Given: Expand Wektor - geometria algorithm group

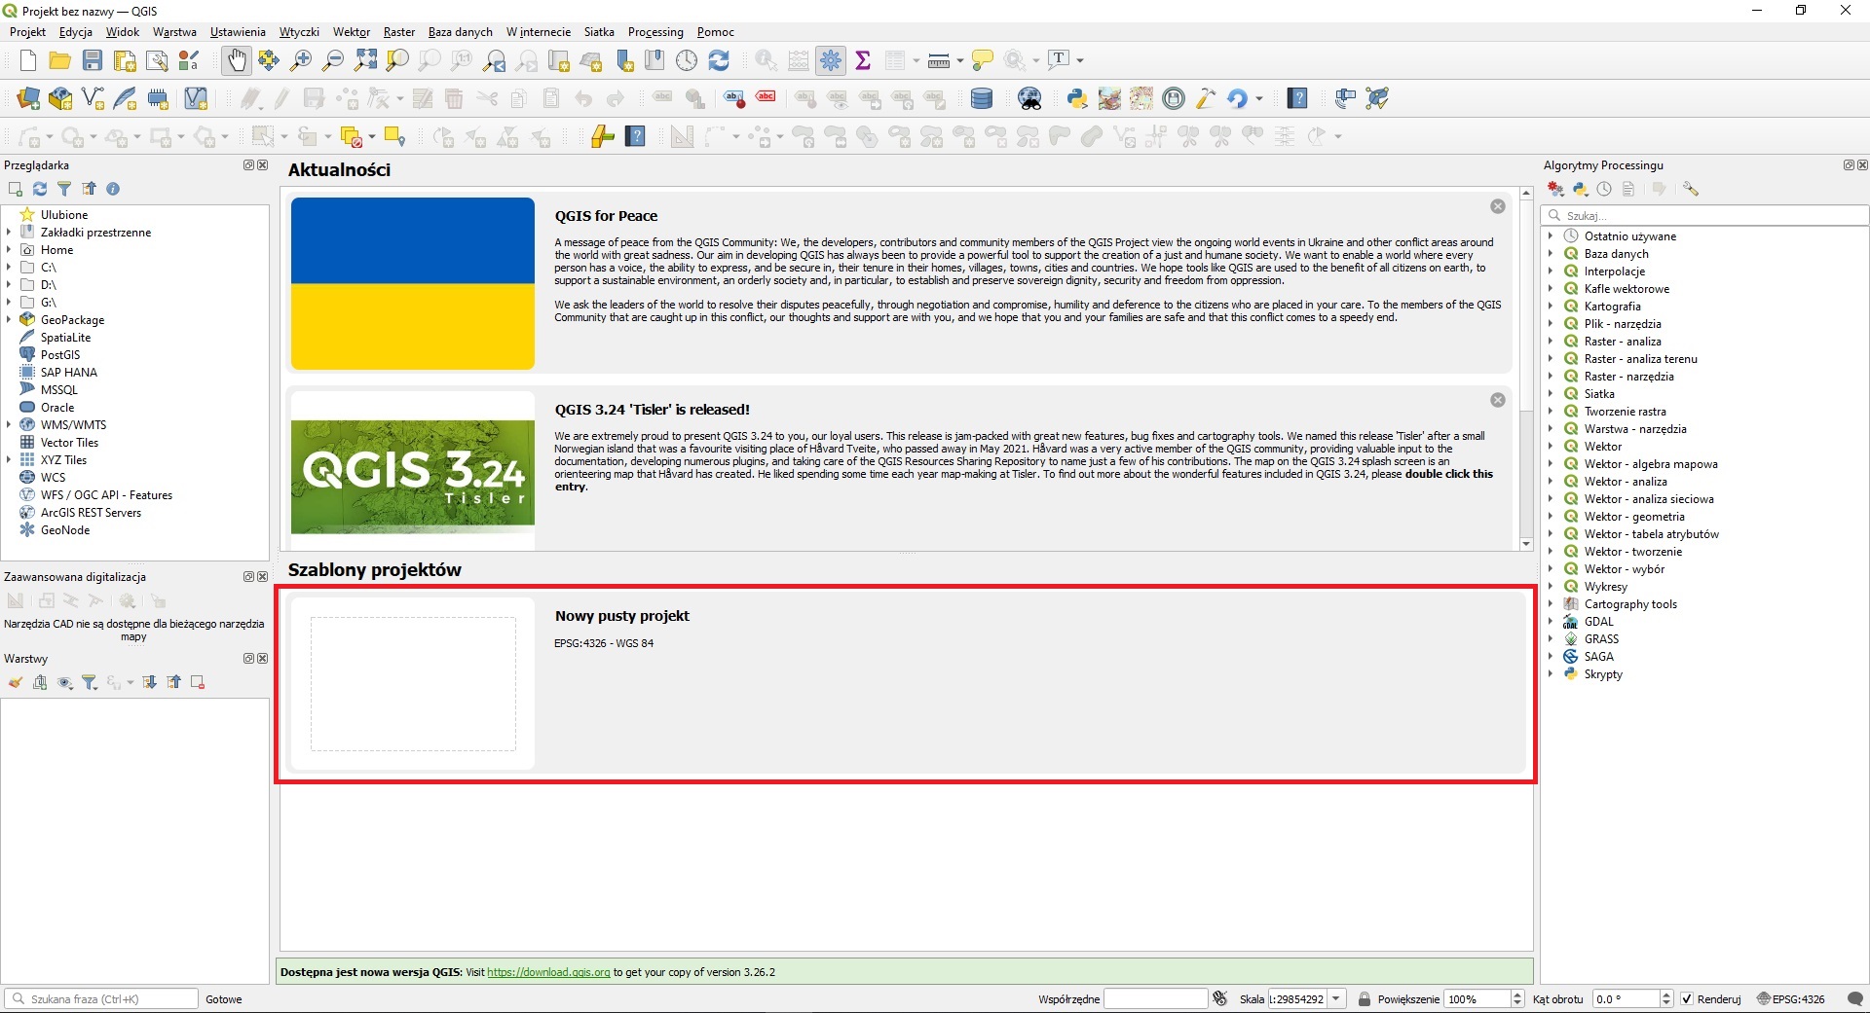Looking at the screenshot, I should click(x=1551, y=517).
